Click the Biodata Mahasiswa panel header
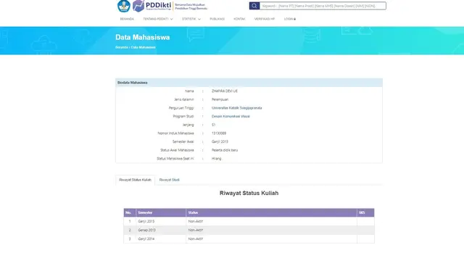Image resolution: width=464 pixels, height=261 pixels. coord(249,83)
